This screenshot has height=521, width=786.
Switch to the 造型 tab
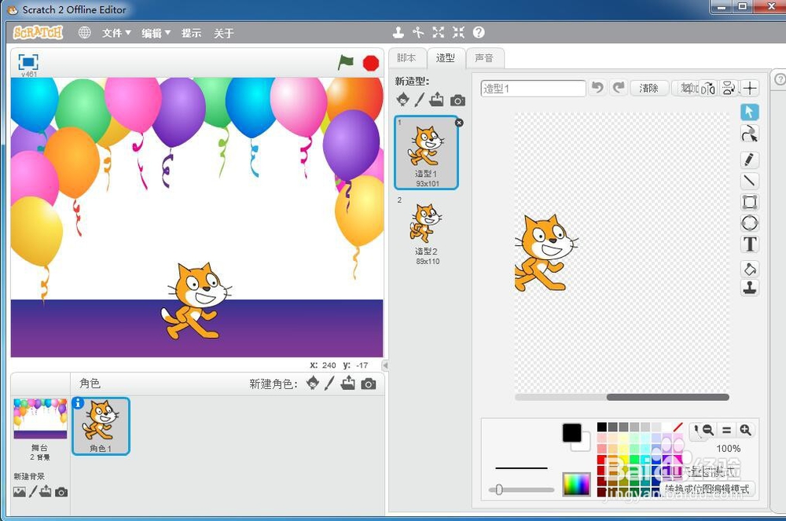coord(445,58)
